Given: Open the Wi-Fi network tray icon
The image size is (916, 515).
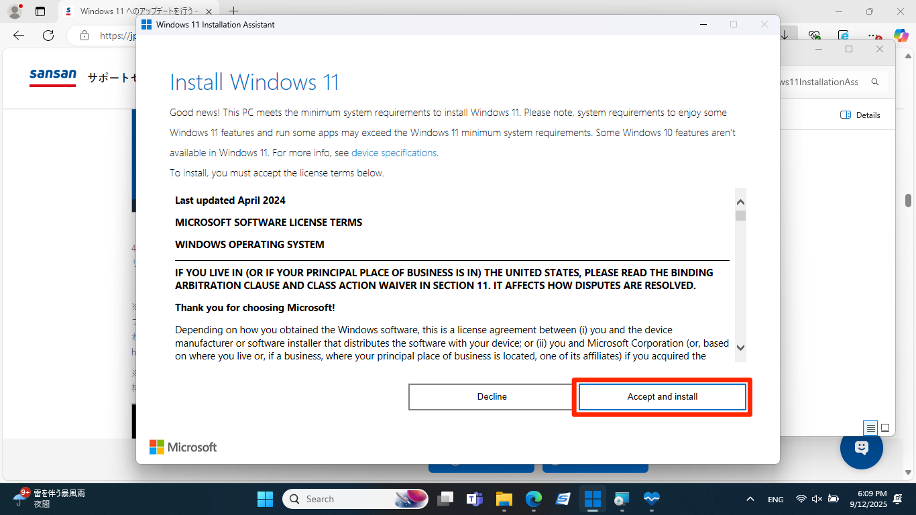Looking at the screenshot, I should (x=801, y=499).
